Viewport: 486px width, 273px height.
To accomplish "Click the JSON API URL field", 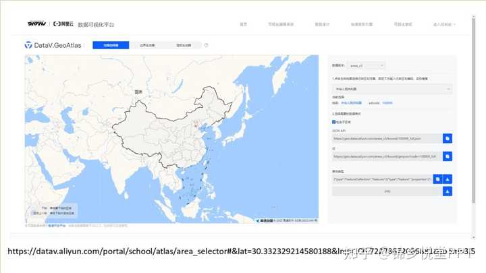I will [387, 139].
